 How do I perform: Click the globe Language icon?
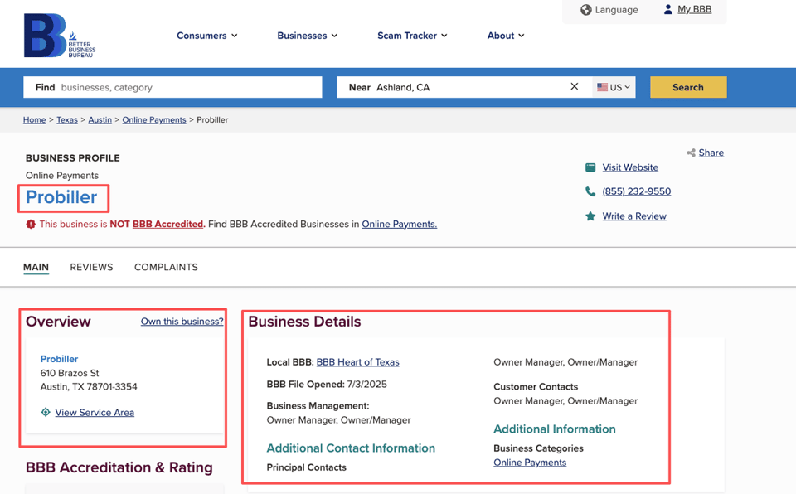[586, 10]
